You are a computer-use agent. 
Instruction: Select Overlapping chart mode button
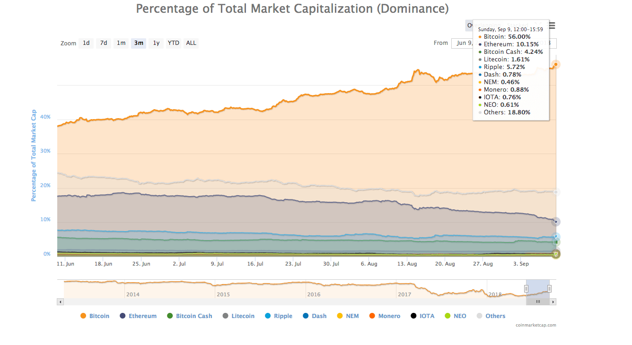(469, 26)
